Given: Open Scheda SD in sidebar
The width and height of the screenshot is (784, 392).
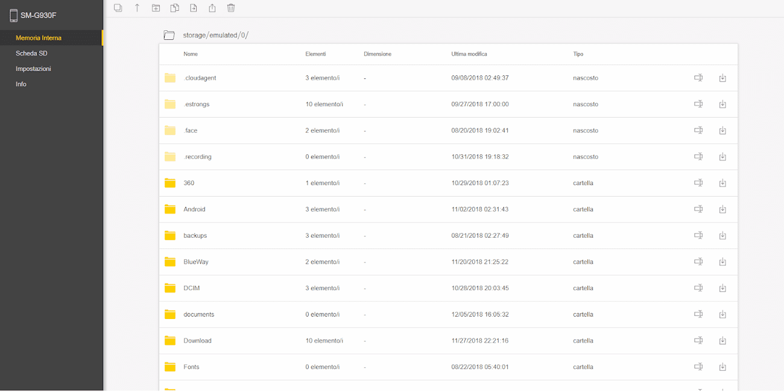Looking at the screenshot, I should pos(31,53).
